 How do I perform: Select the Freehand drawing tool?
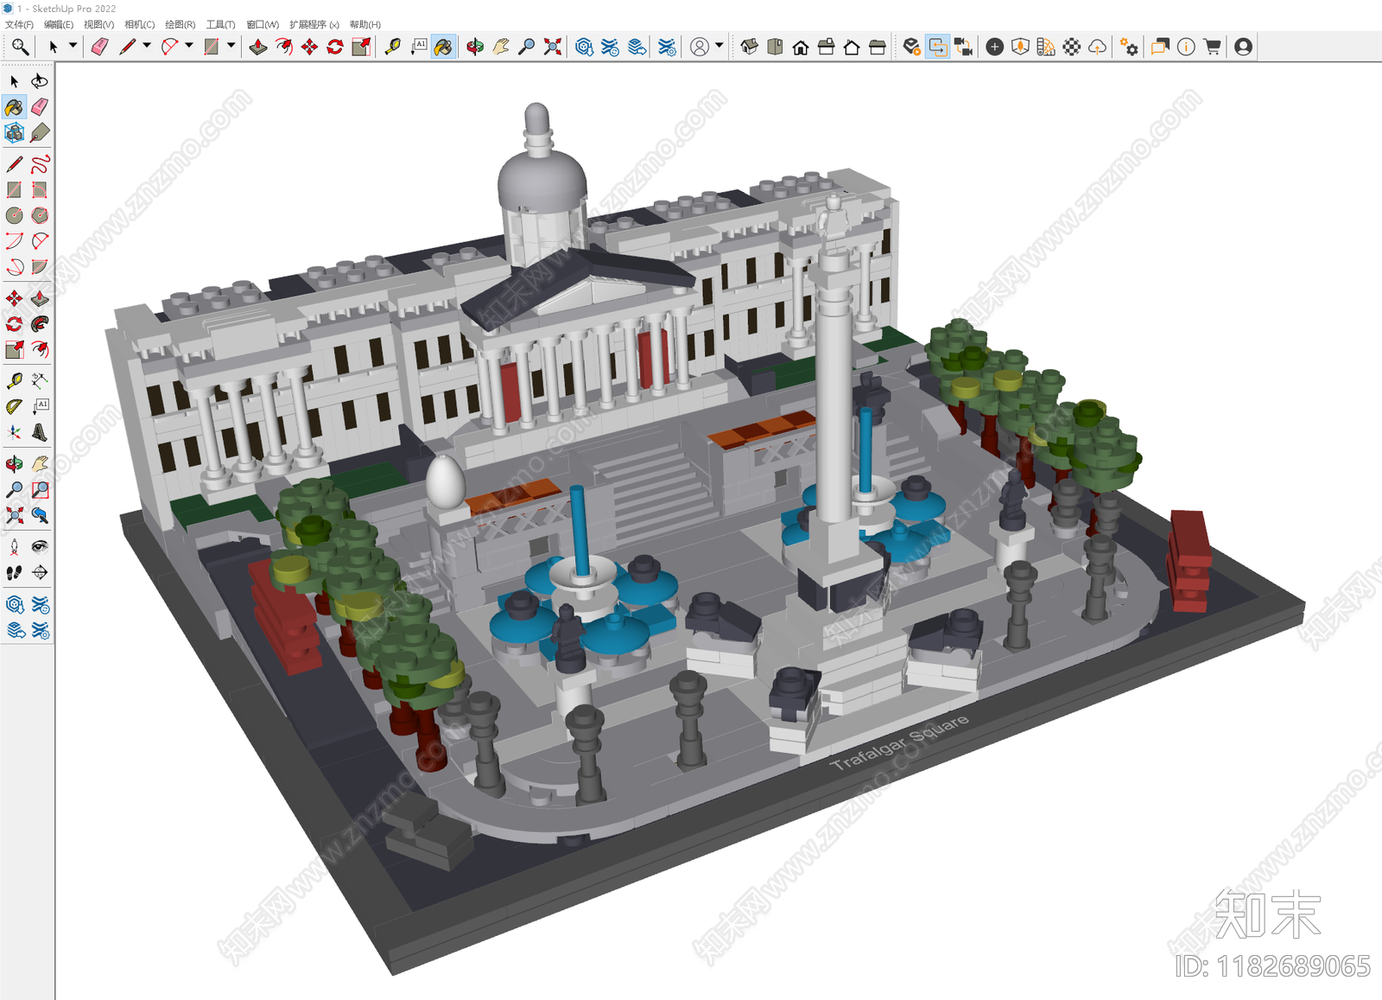(40, 164)
